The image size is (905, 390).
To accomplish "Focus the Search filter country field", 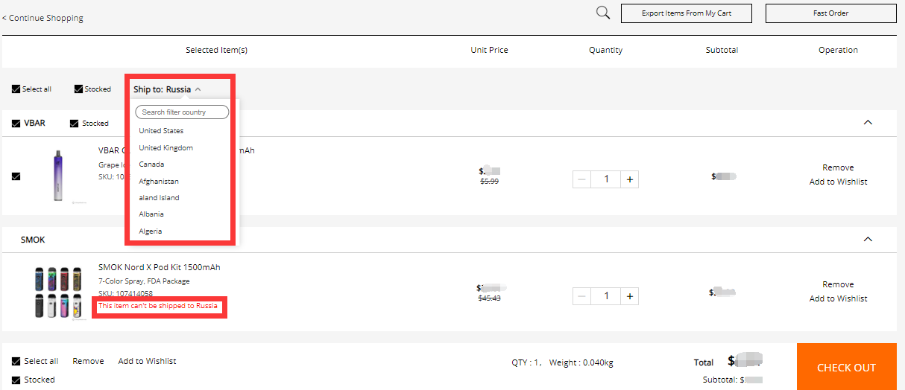I will coord(182,112).
